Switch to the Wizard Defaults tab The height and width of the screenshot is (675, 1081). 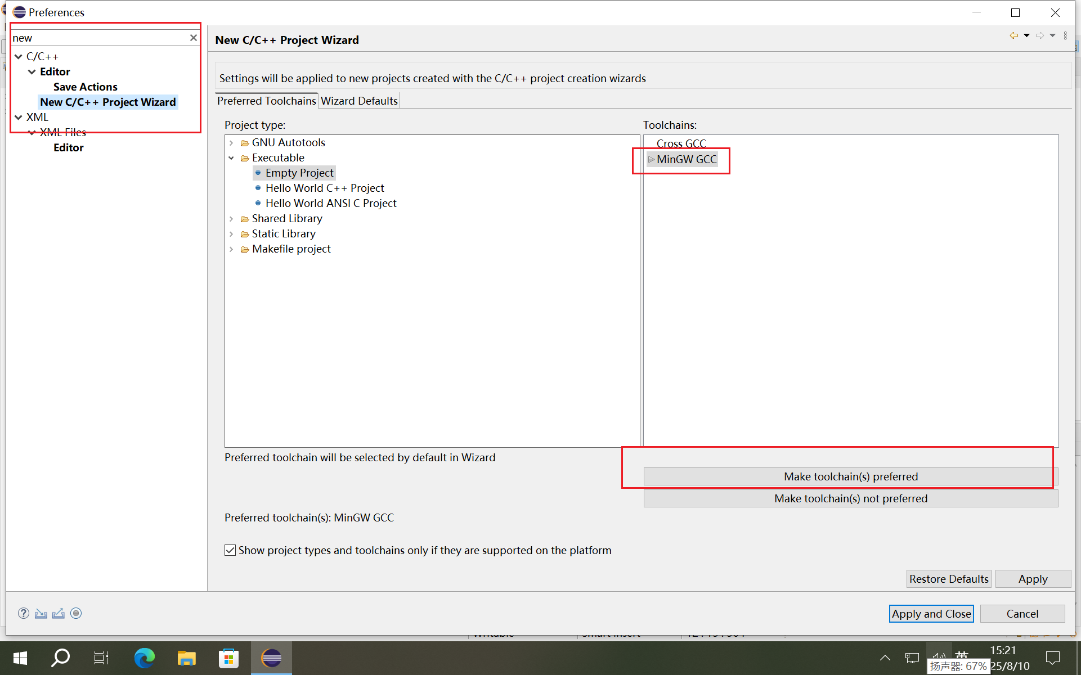pyautogui.click(x=359, y=101)
